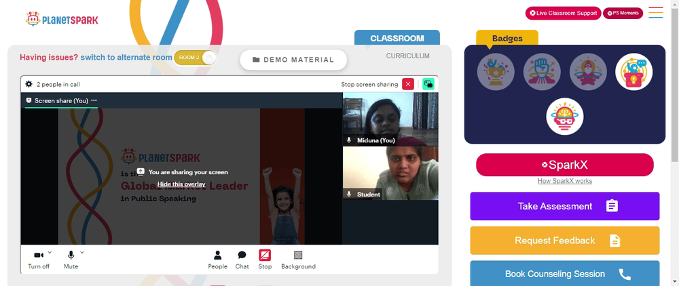679x286 pixels.
Task: Select the Miduna (You) video tile
Action: point(390,119)
